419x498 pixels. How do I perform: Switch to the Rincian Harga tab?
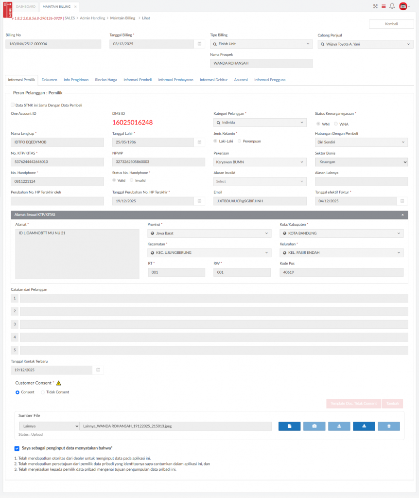(x=106, y=79)
